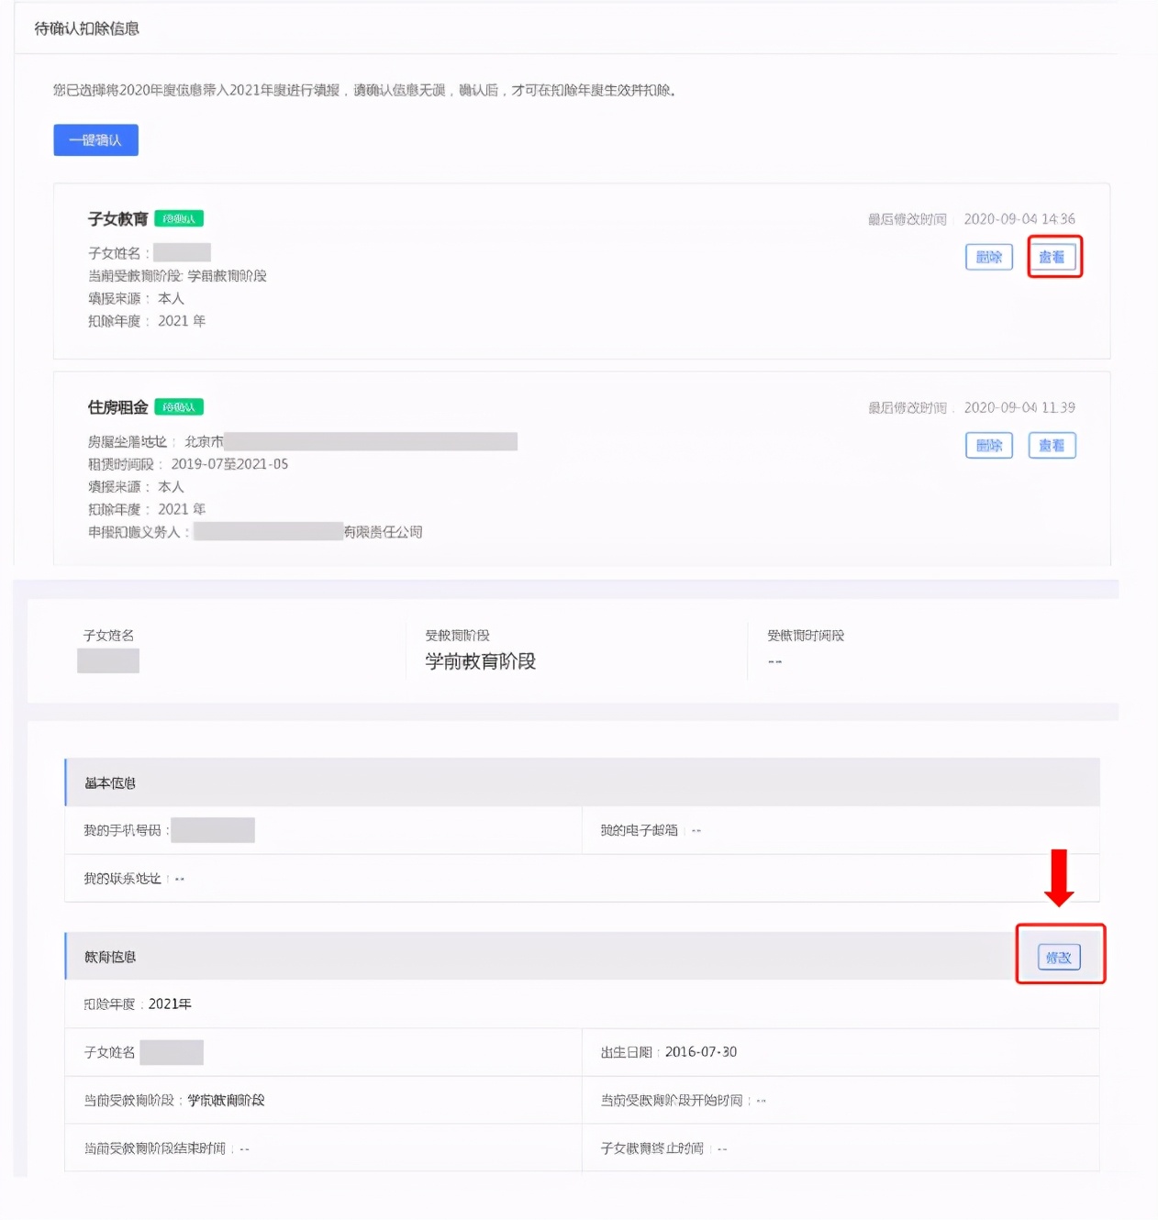Click the 租赁时间段 2019-07至2021-05 text
1158x1220 pixels.
coord(229,464)
